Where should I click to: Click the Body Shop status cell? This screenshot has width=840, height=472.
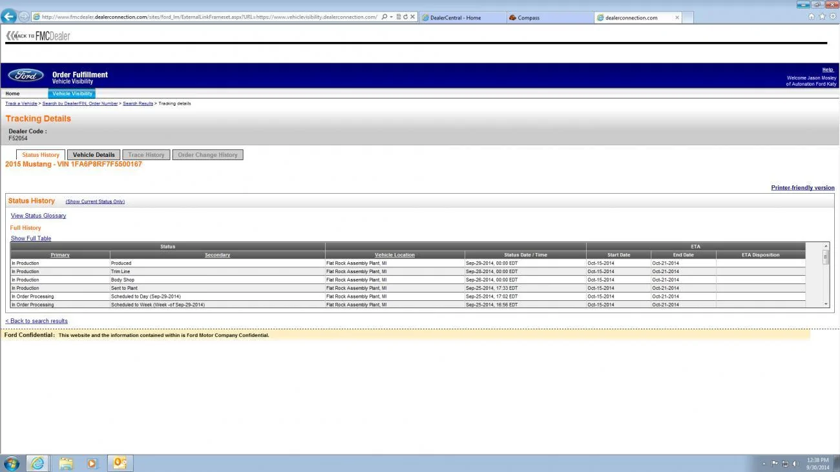click(217, 280)
